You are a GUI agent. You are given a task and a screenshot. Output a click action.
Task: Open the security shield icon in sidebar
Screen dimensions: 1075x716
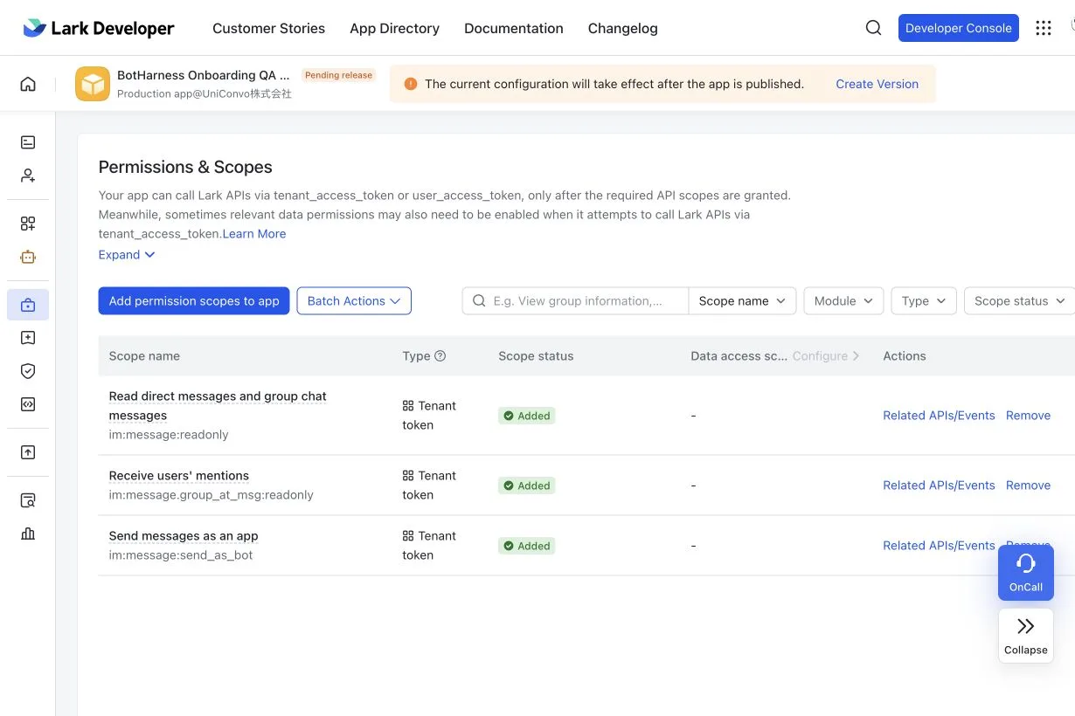pos(28,371)
